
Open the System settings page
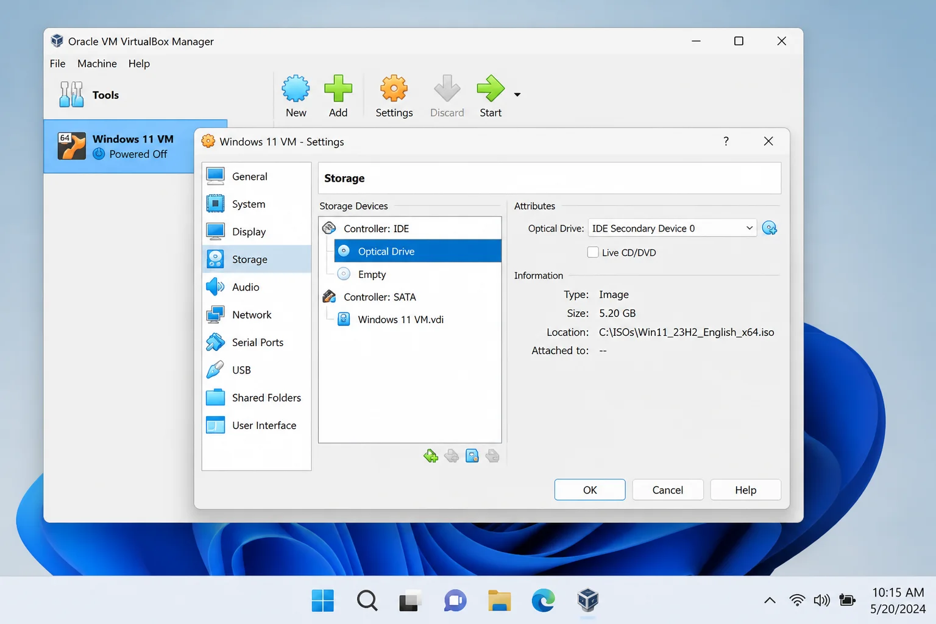[257, 204]
